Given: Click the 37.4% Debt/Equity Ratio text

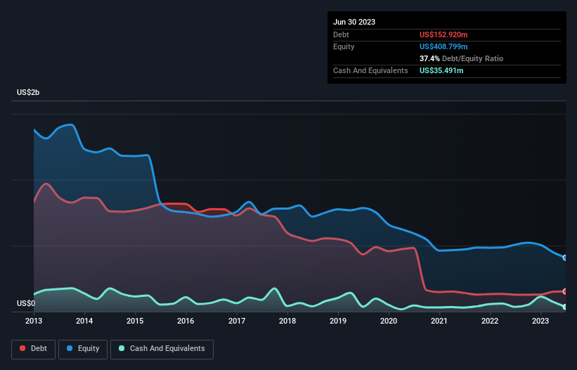Looking at the screenshot, I should click(x=461, y=58).
